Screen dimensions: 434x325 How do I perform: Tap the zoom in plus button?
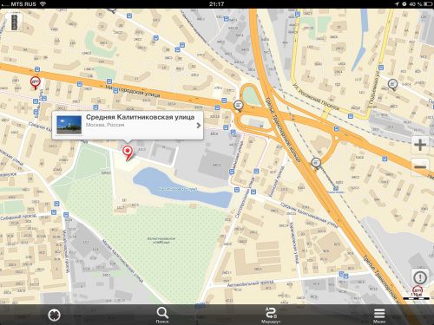pos(420,145)
